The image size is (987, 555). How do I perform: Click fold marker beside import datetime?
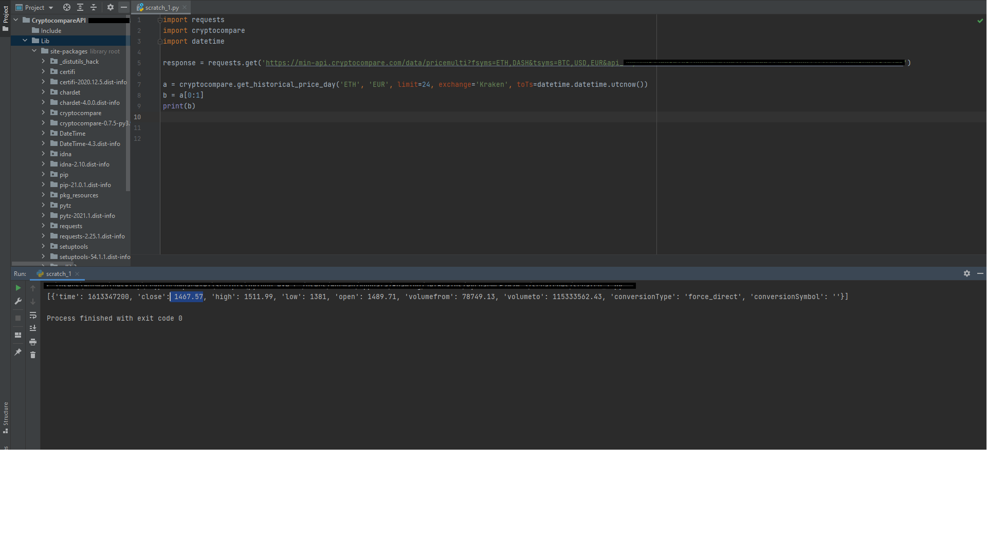160,42
